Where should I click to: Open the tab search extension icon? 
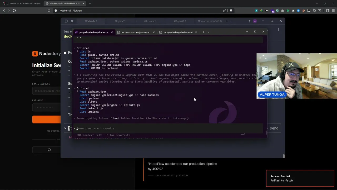pyautogui.click(x=319, y=11)
